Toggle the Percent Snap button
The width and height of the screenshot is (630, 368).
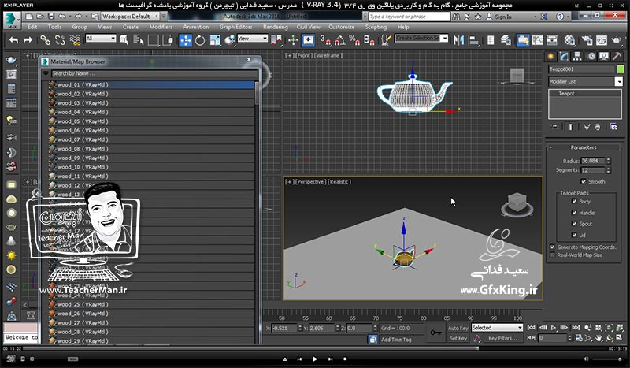(354, 40)
